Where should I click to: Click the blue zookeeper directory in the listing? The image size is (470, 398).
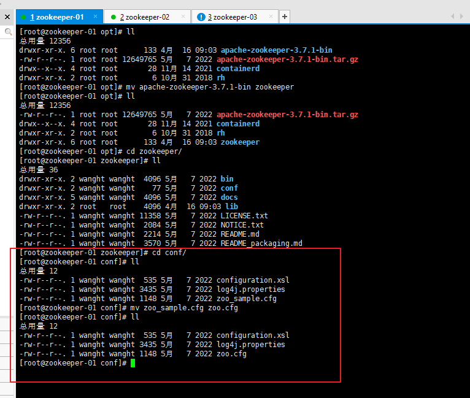coord(240,142)
